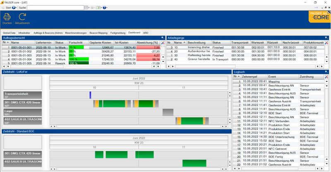The height and width of the screenshot is (172, 331).
Task: Sort orders by Fortschritt column header
Action: point(78,42)
